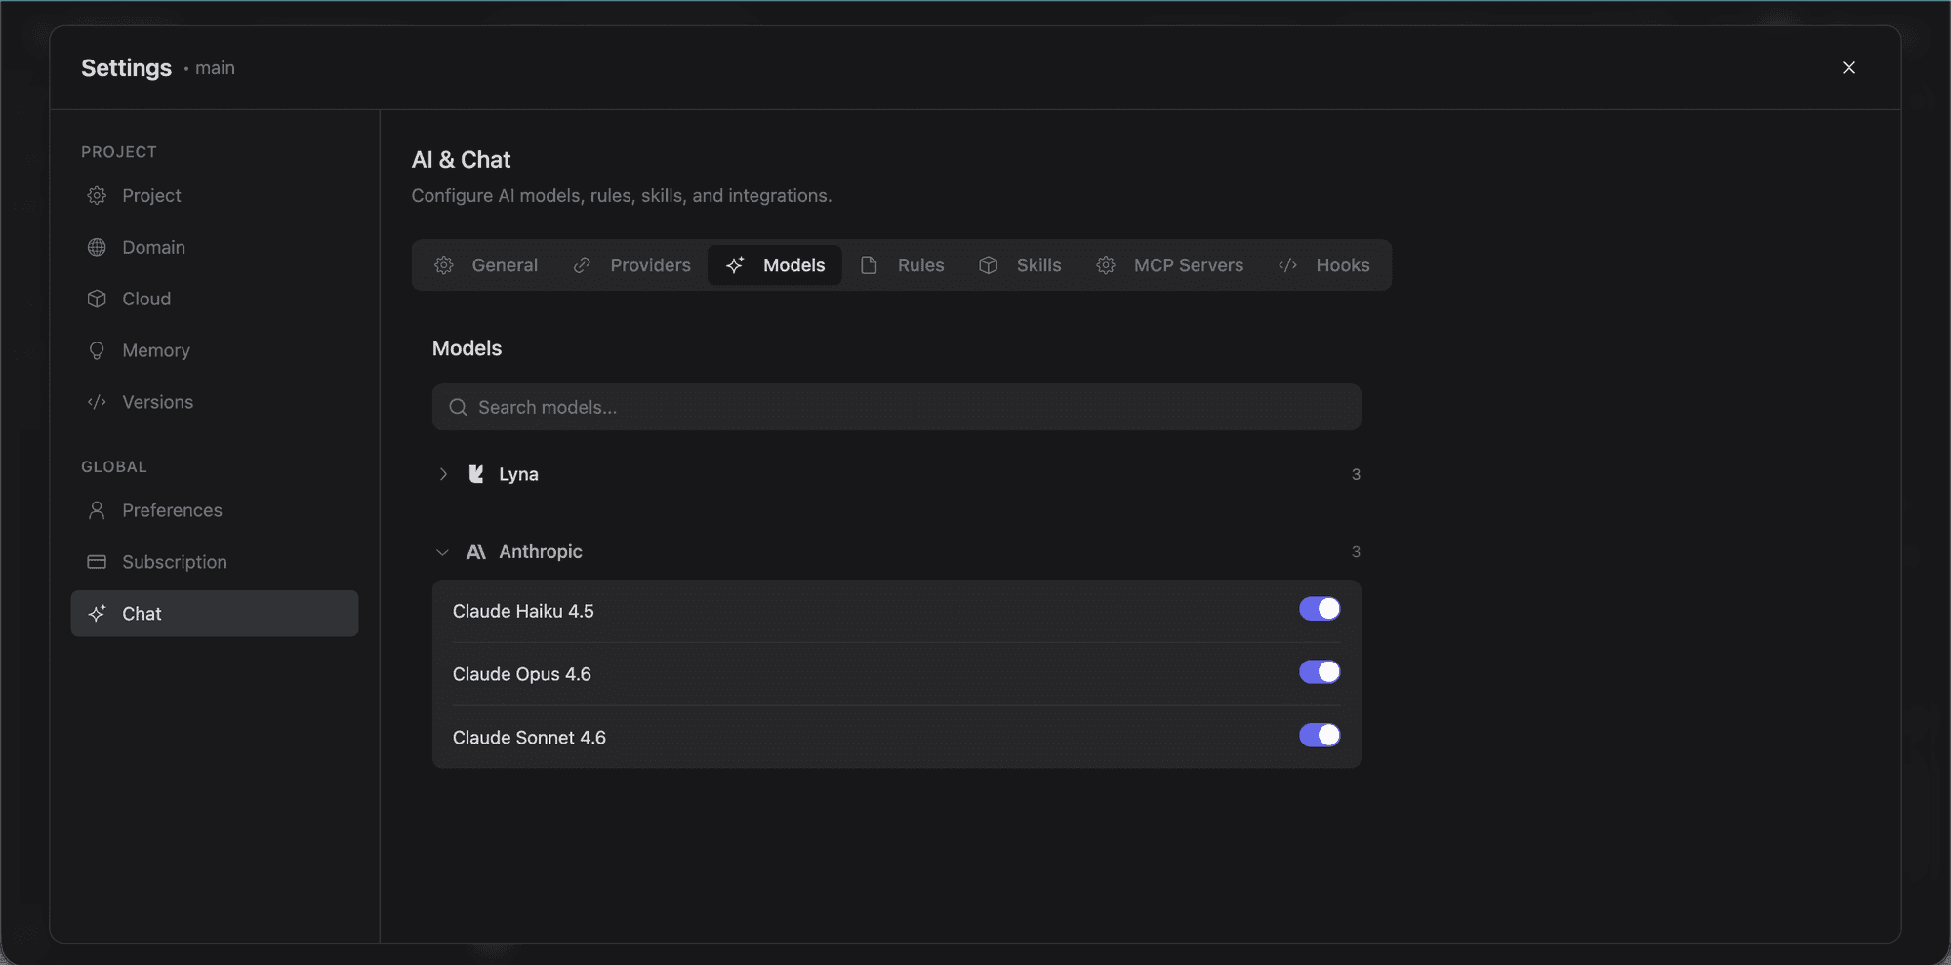Viewport: 1951px width, 965px height.
Task: Click the globe icon beside Domain
Action: pos(97,248)
